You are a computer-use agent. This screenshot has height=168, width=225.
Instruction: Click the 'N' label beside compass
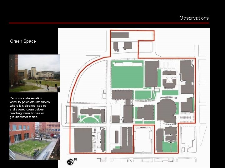click(76, 159)
